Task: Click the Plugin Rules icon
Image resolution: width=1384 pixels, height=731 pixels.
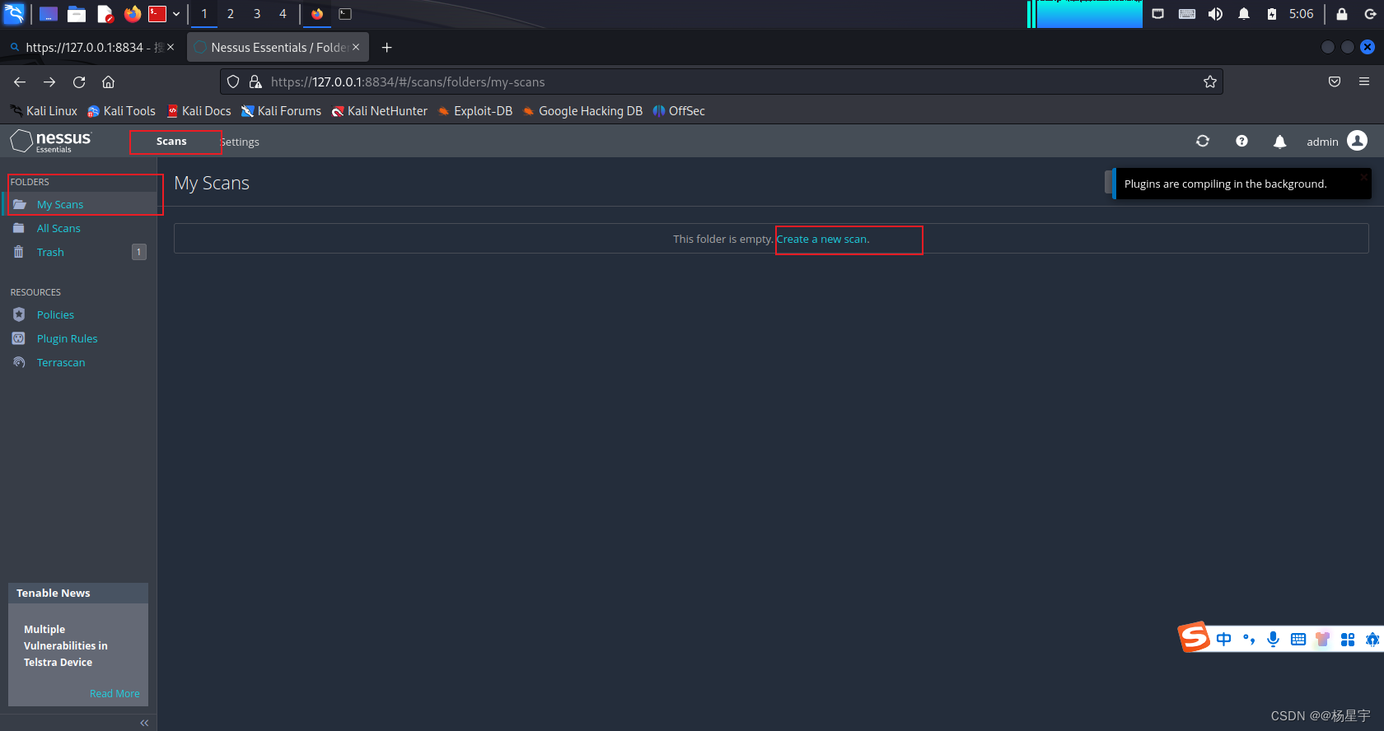Action: pyautogui.click(x=19, y=338)
